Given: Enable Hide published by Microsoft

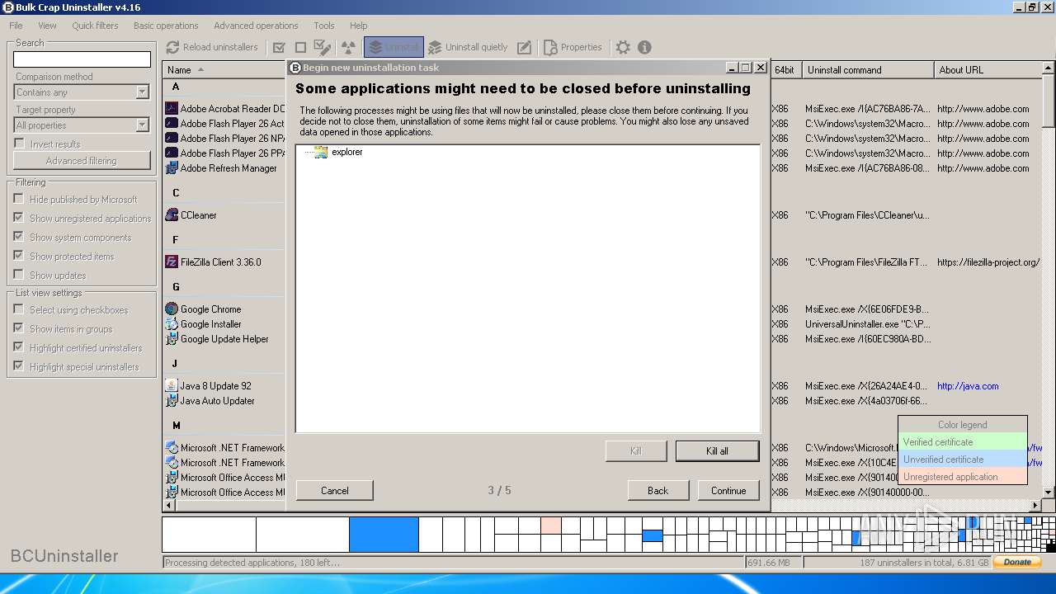Looking at the screenshot, I should (19, 199).
